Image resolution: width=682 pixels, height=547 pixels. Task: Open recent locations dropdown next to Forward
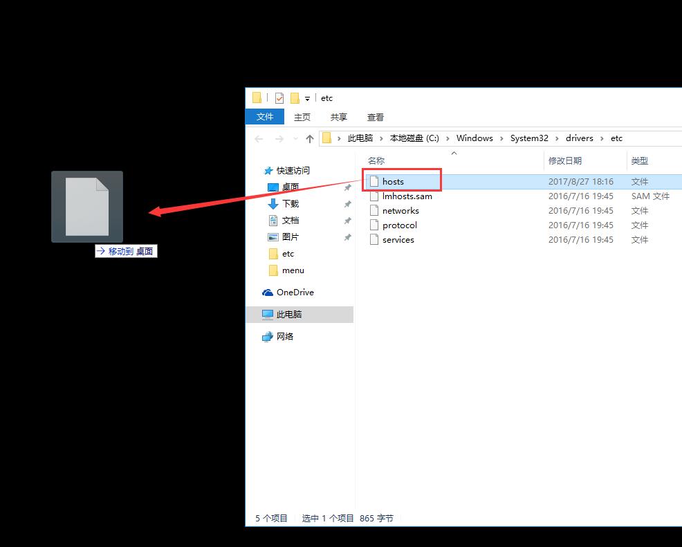(295, 139)
